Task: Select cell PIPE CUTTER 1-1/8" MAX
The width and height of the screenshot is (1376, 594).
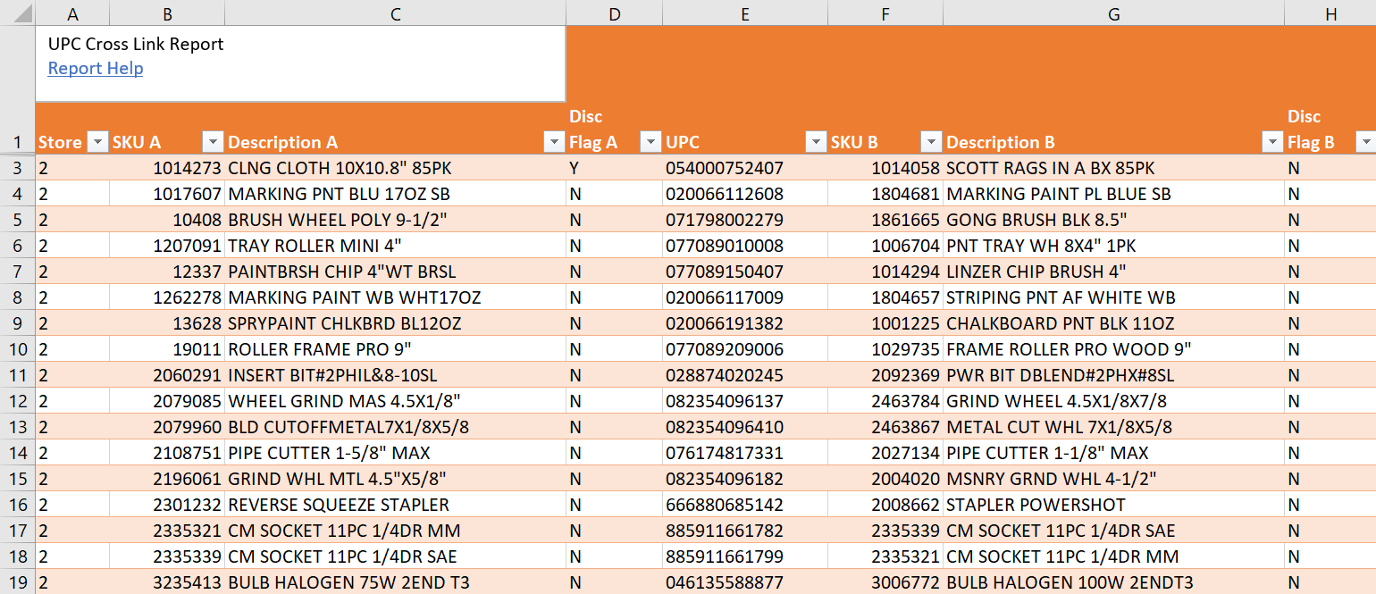Action: [1113, 453]
